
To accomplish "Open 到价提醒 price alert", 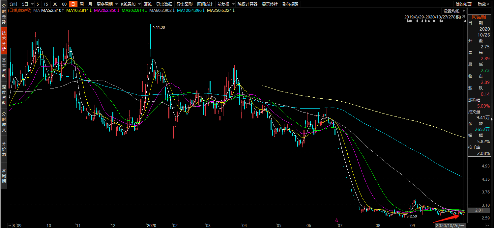I will click(x=290, y=4).
